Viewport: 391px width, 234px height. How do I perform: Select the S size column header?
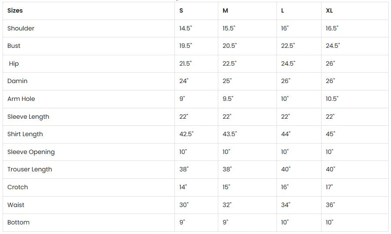[x=181, y=10]
